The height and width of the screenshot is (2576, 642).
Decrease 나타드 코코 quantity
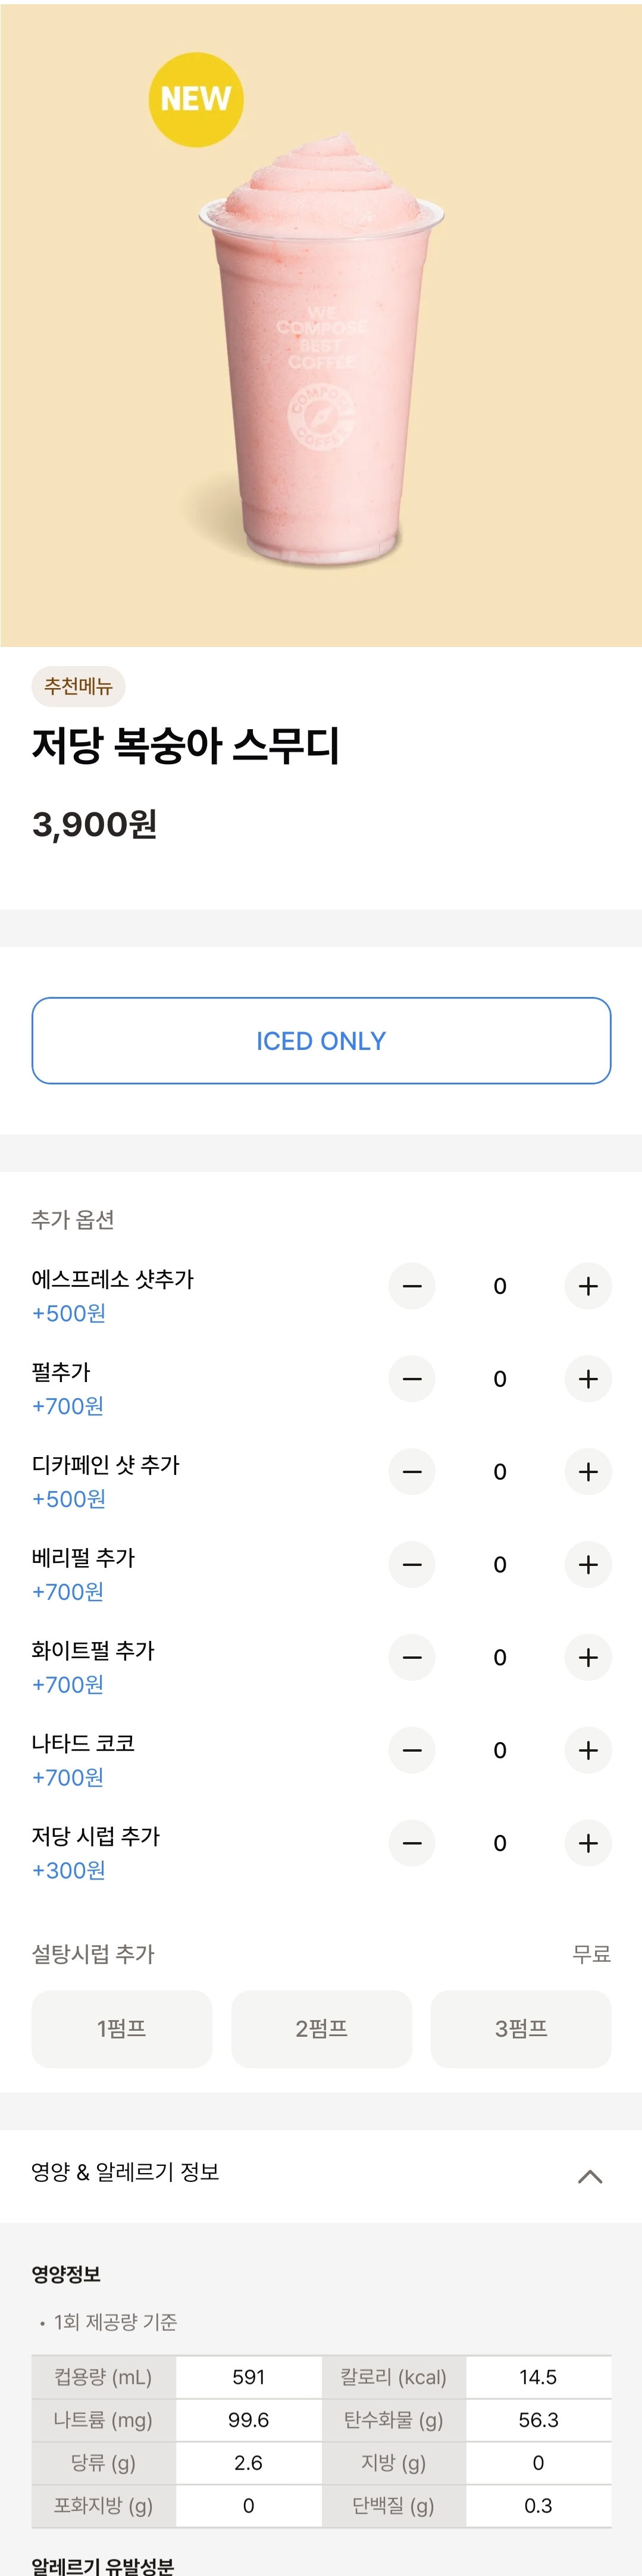click(x=412, y=1751)
